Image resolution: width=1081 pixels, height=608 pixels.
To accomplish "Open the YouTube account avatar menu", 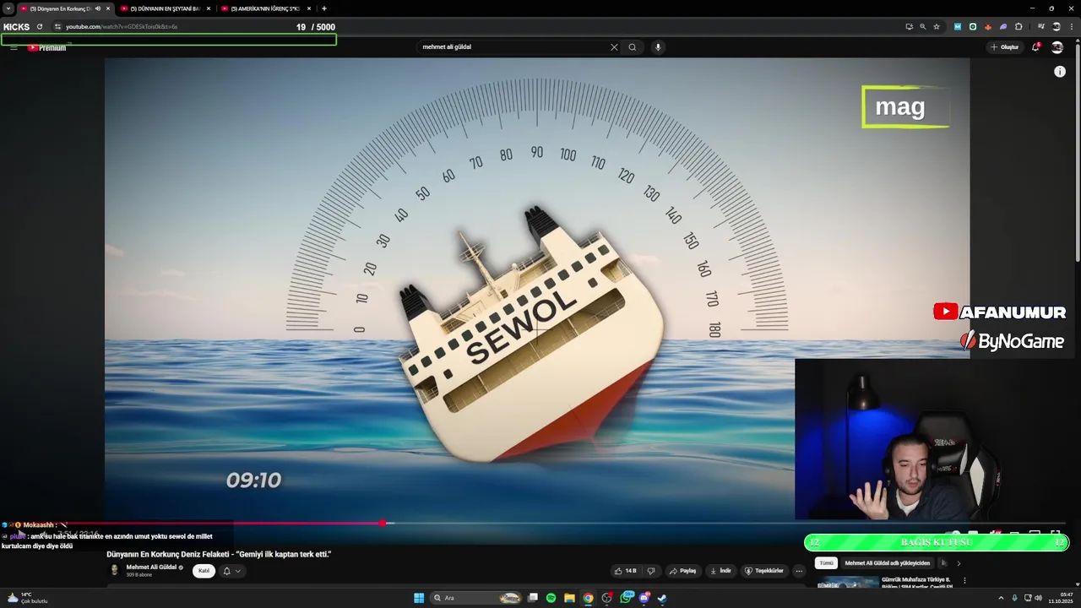I will pos(1057,47).
